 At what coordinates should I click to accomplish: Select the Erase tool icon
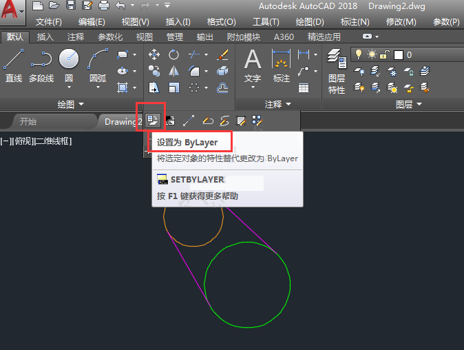coord(222,54)
